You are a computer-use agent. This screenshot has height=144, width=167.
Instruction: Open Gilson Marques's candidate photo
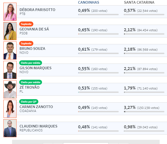pos(10,70)
